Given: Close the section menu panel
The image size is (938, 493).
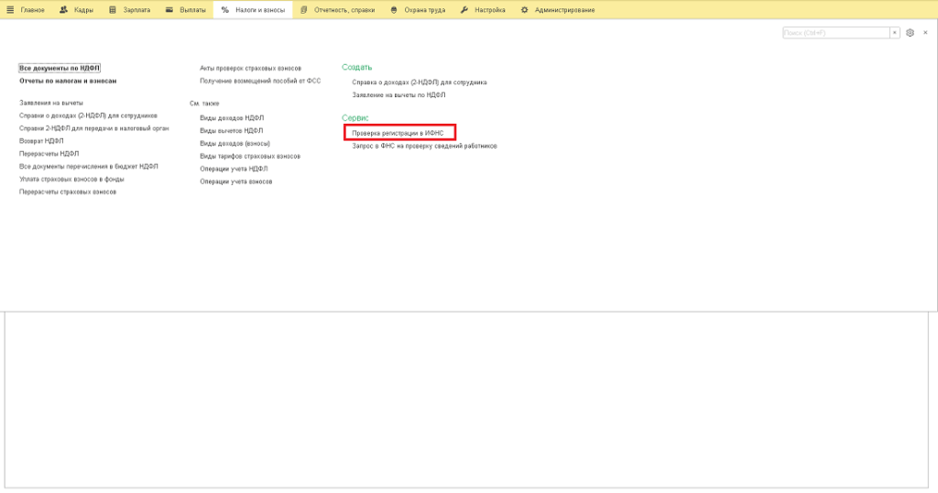Looking at the screenshot, I should (925, 33).
